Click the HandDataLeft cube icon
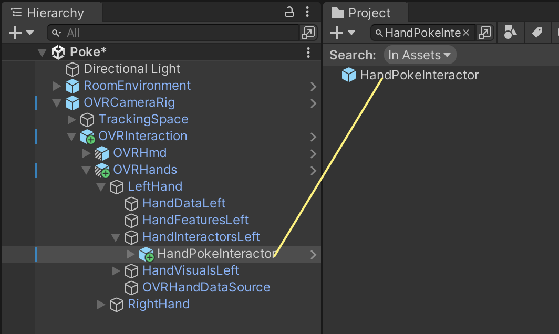Image resolution: width=559 pixels, height=334 pixels. [x=131, y=204]
